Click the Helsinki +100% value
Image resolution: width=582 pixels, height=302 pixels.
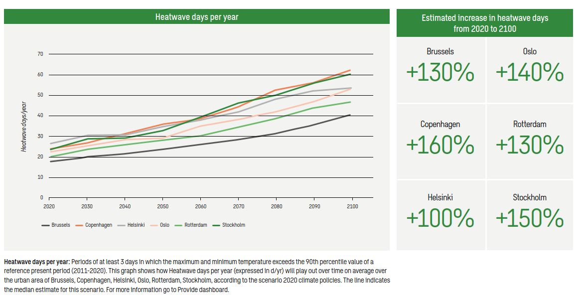[440, 218]
